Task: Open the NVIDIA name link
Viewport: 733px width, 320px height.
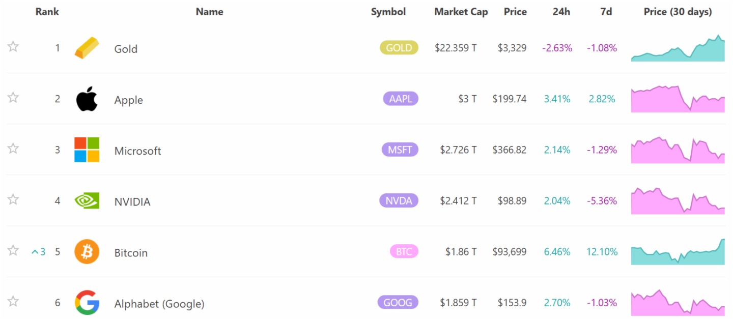Action: pos(132,202)
